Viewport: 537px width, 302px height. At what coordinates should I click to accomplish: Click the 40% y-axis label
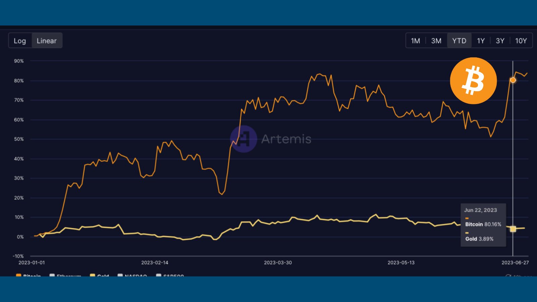click(x=19, y=159)
